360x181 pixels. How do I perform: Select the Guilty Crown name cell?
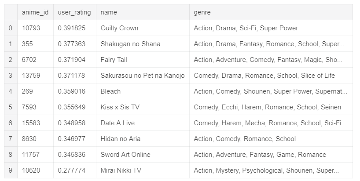pyautogui.click(x=119, y=28)
